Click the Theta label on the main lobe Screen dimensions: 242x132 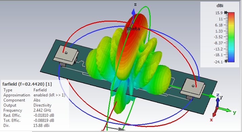[x=133, y=29]
